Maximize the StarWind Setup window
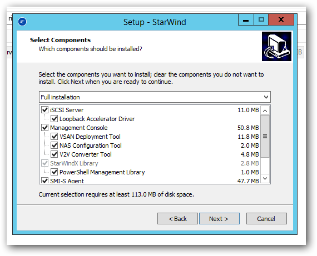 click(261, 20)
